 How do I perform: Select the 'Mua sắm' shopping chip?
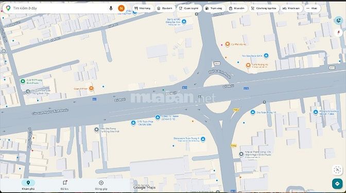tap(237, 8)
